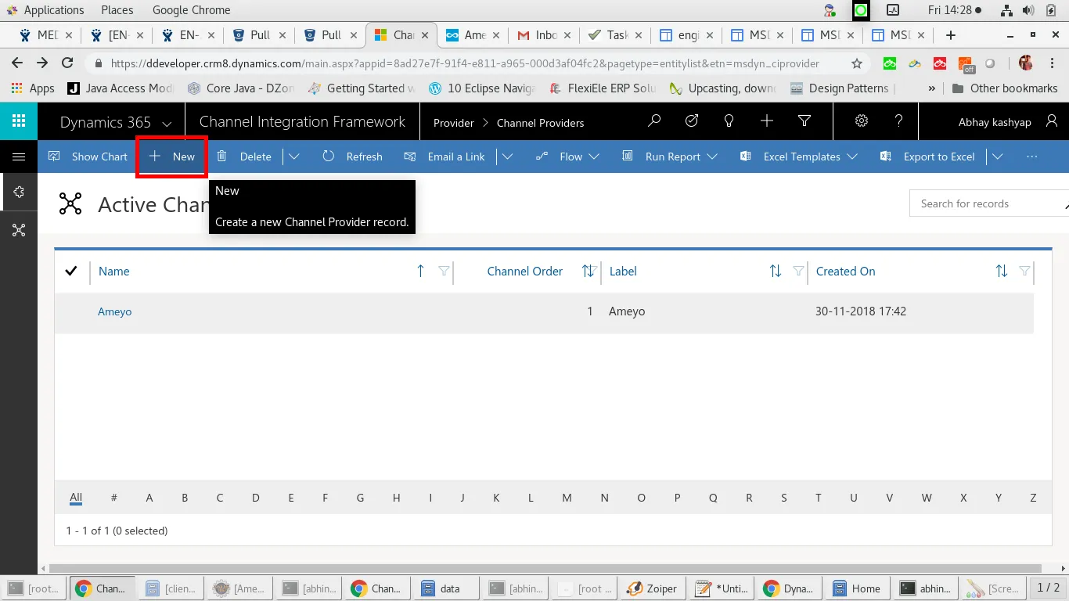
Task: Open the Dynamics 365 app launcher waffle
Action: click(x=19, y=121)
